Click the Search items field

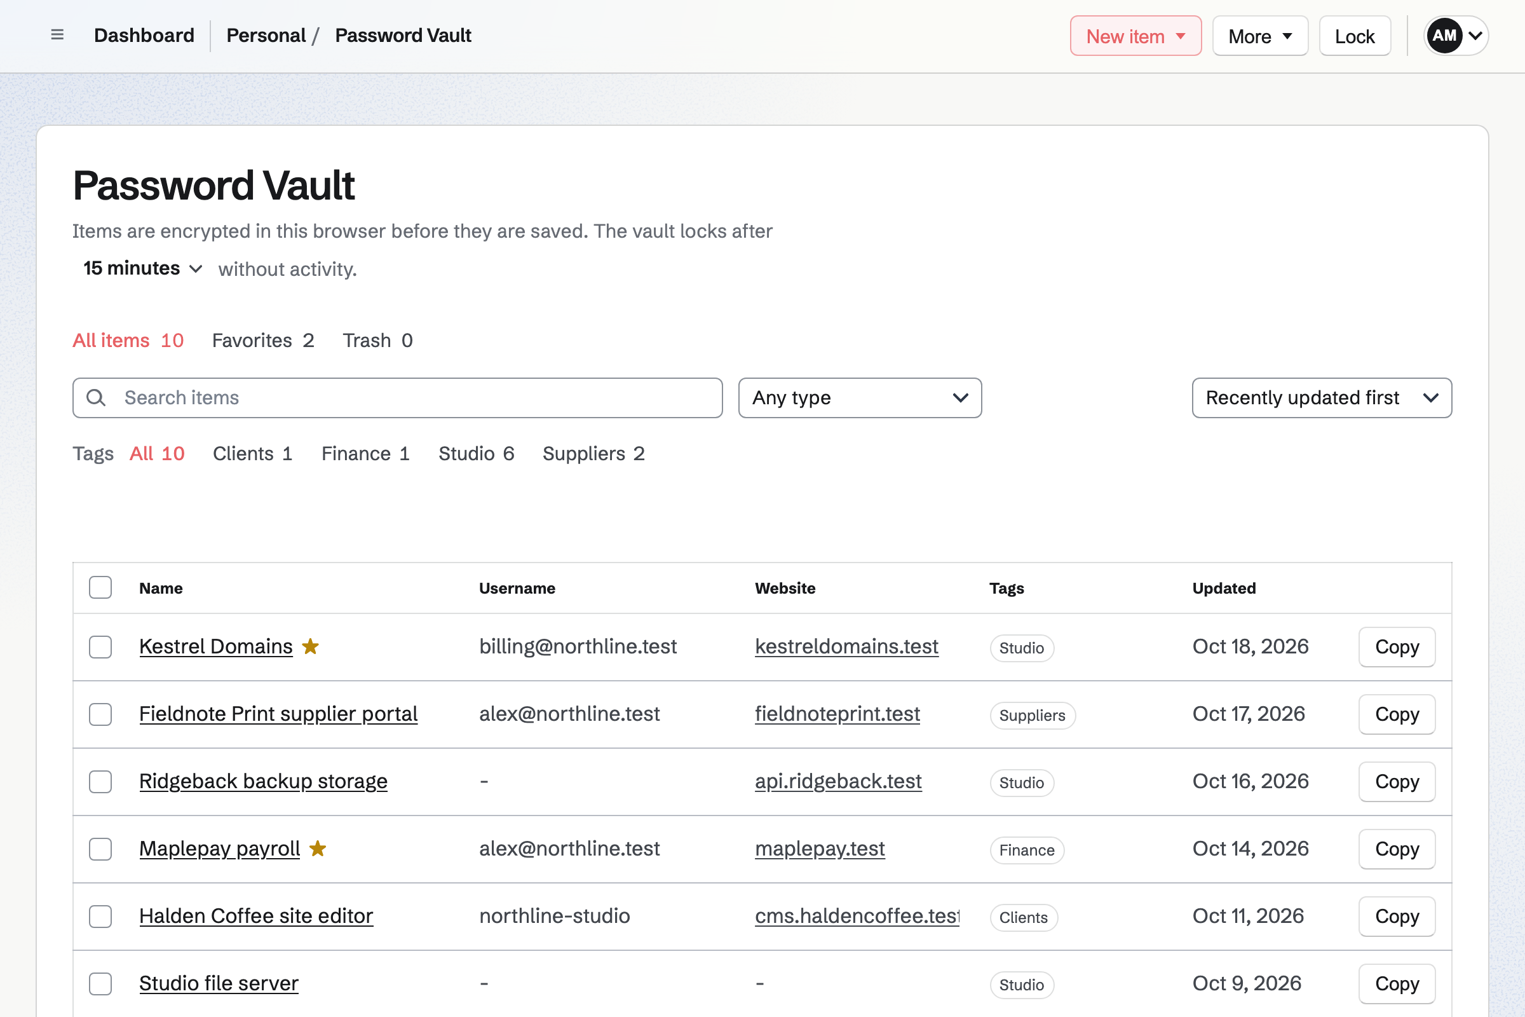click(x=398, y=398)
